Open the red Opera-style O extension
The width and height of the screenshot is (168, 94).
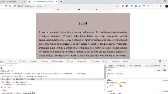click(127, 6)
